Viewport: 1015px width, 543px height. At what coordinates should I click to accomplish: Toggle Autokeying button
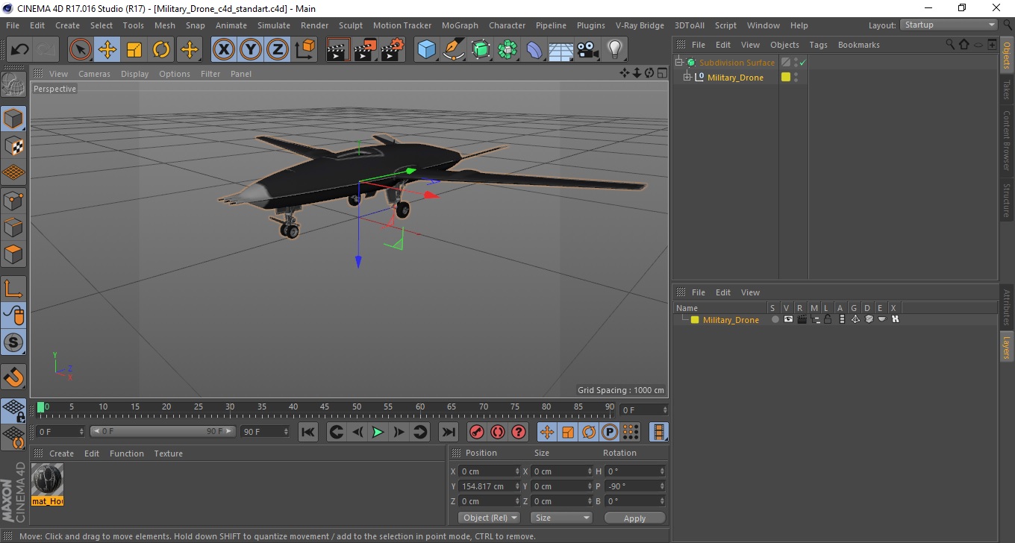(x=497, y=432)
